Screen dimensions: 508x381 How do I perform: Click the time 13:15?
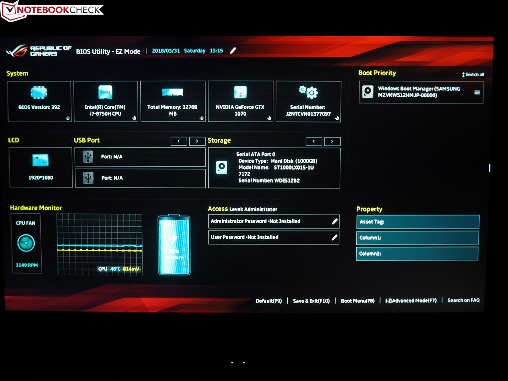click(x=216, y=51)
